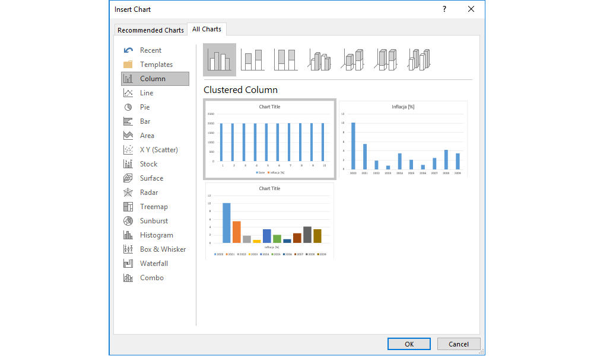Open the Templates folder in sidebar
This screenshot has height=356, width=594.
coord(155,65)
